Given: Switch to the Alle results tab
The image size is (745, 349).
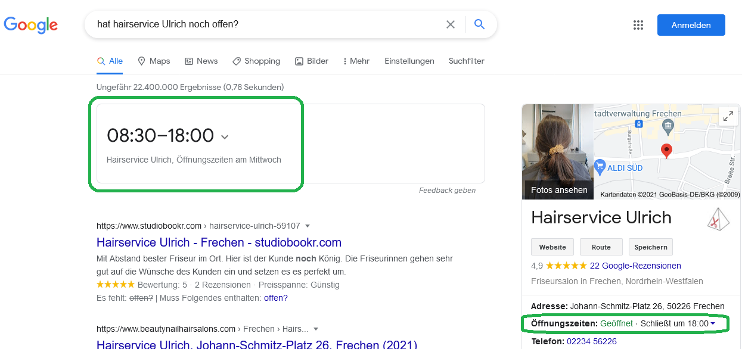Looking at the screenshot, I should (110, 61).
